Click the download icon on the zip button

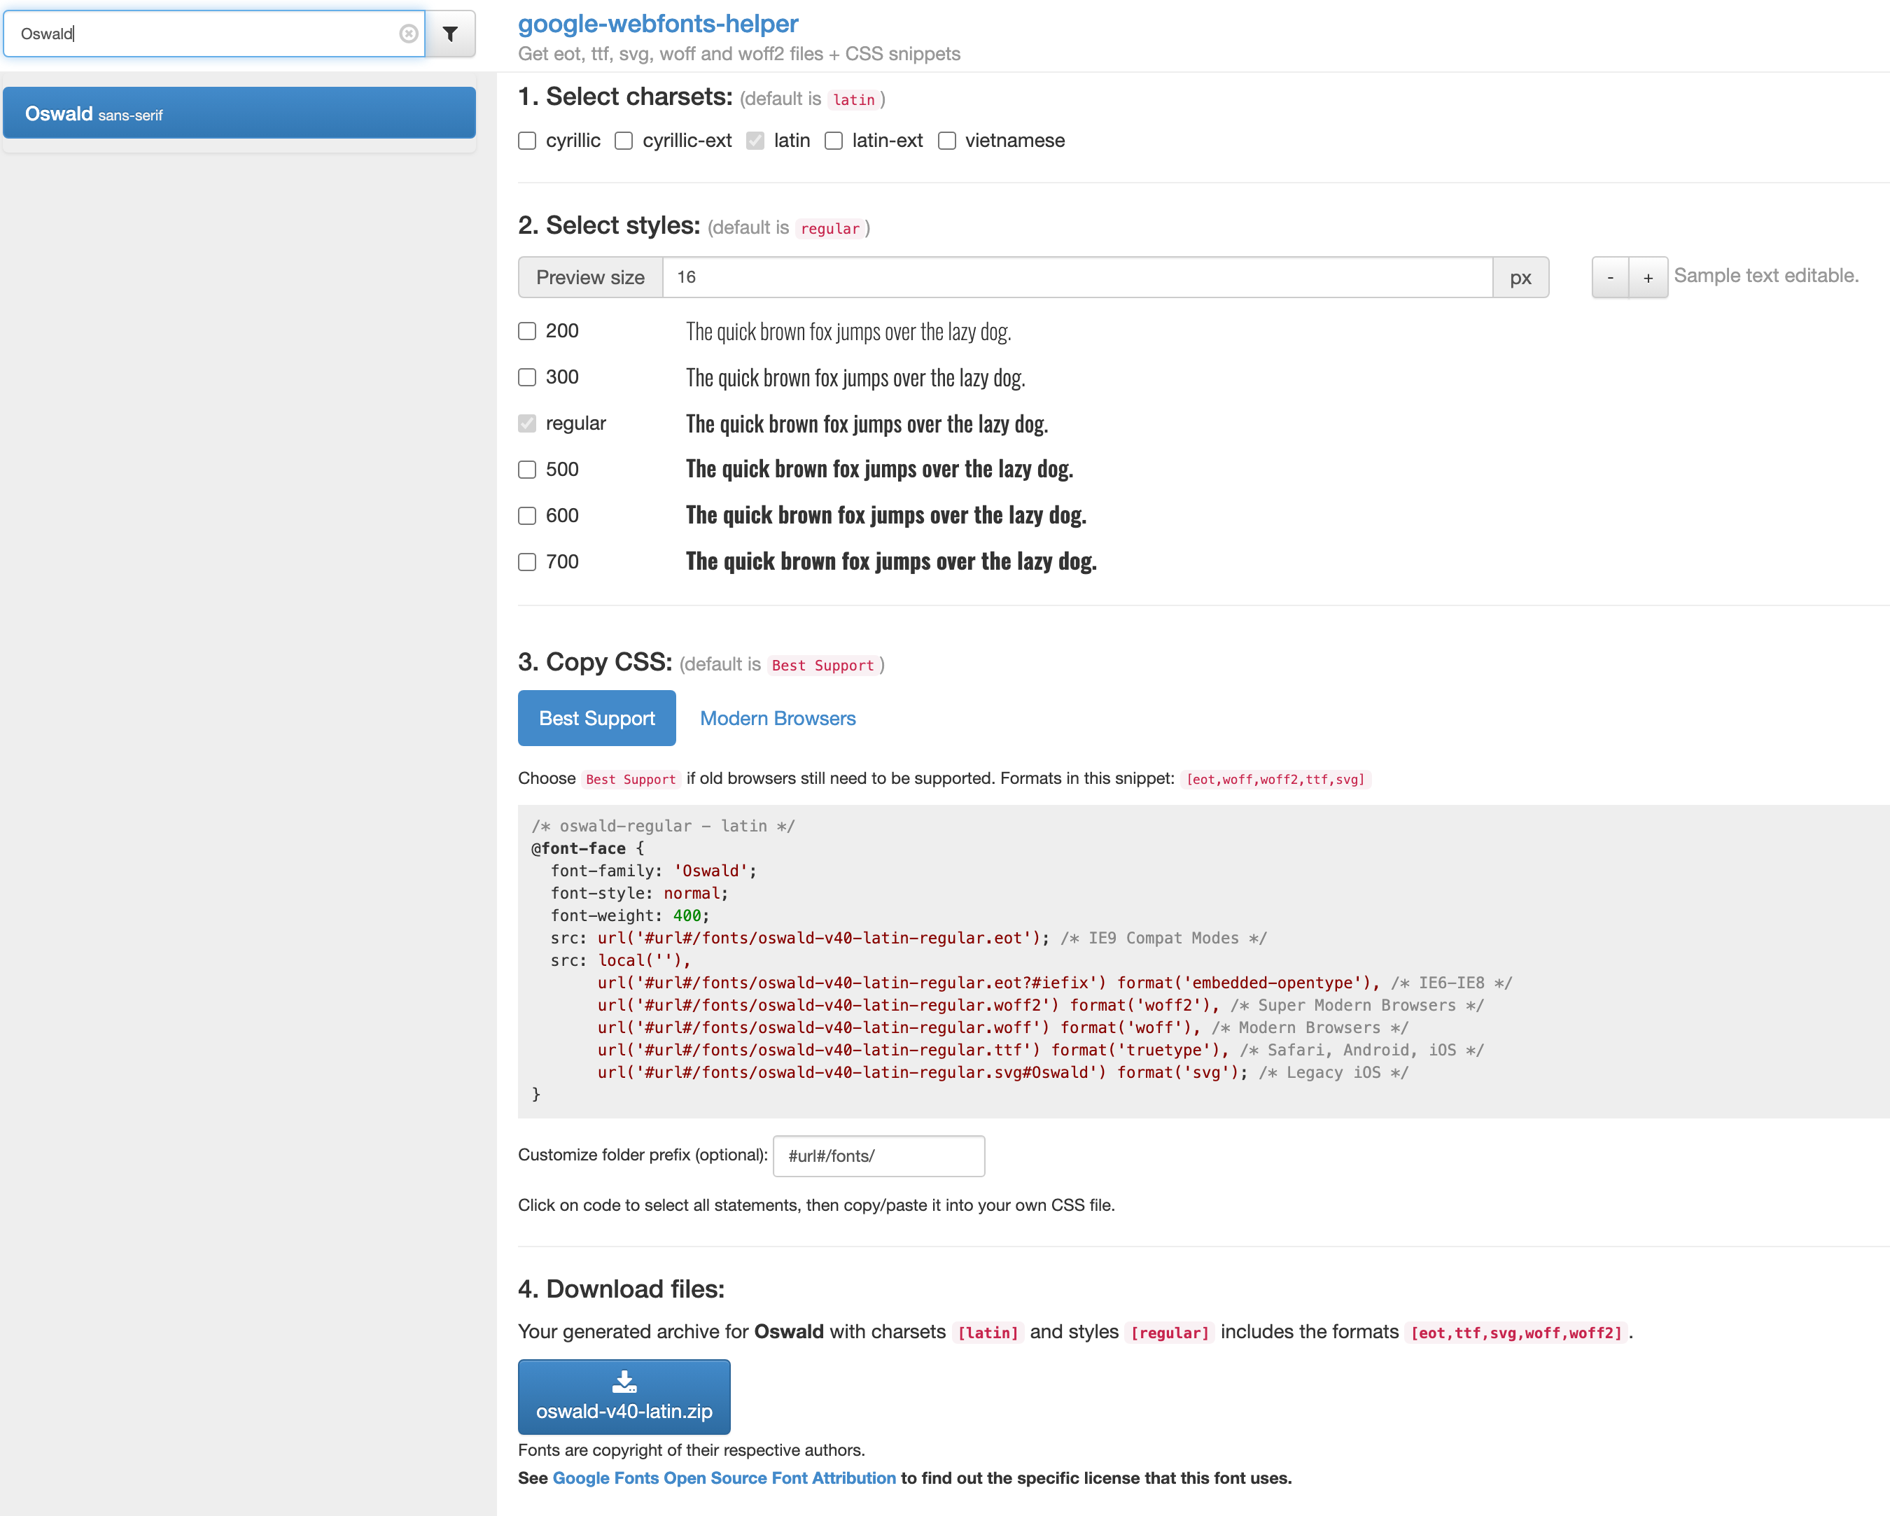point(624,1382)
